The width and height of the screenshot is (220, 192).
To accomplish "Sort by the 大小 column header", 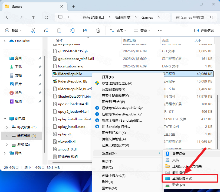I will tap(198, 40).
